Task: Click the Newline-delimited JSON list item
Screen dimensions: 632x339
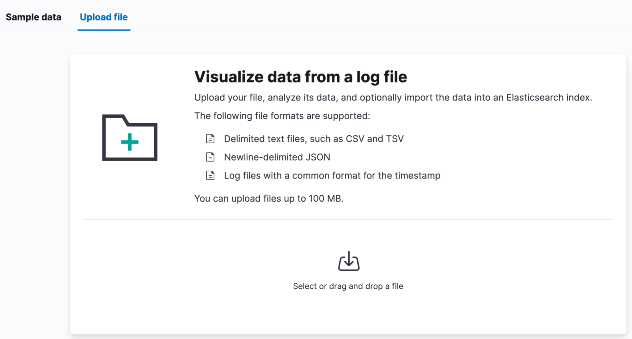Action: click(277, 157)
